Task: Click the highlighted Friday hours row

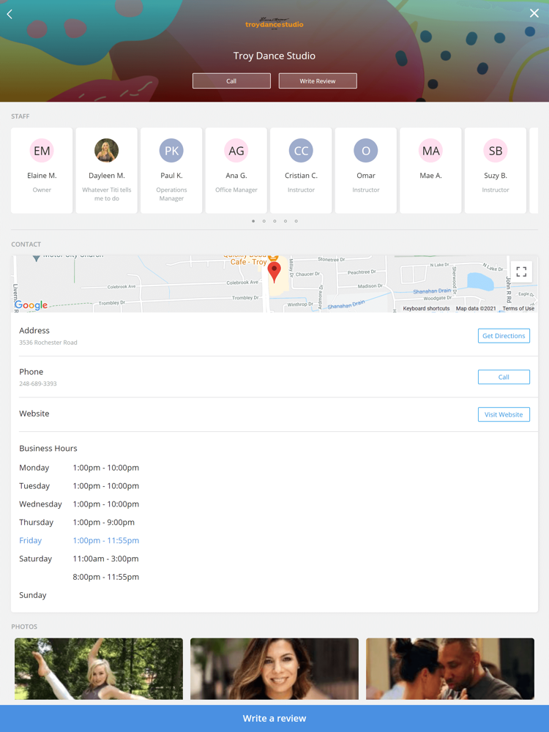Action: tap(79, 540)
